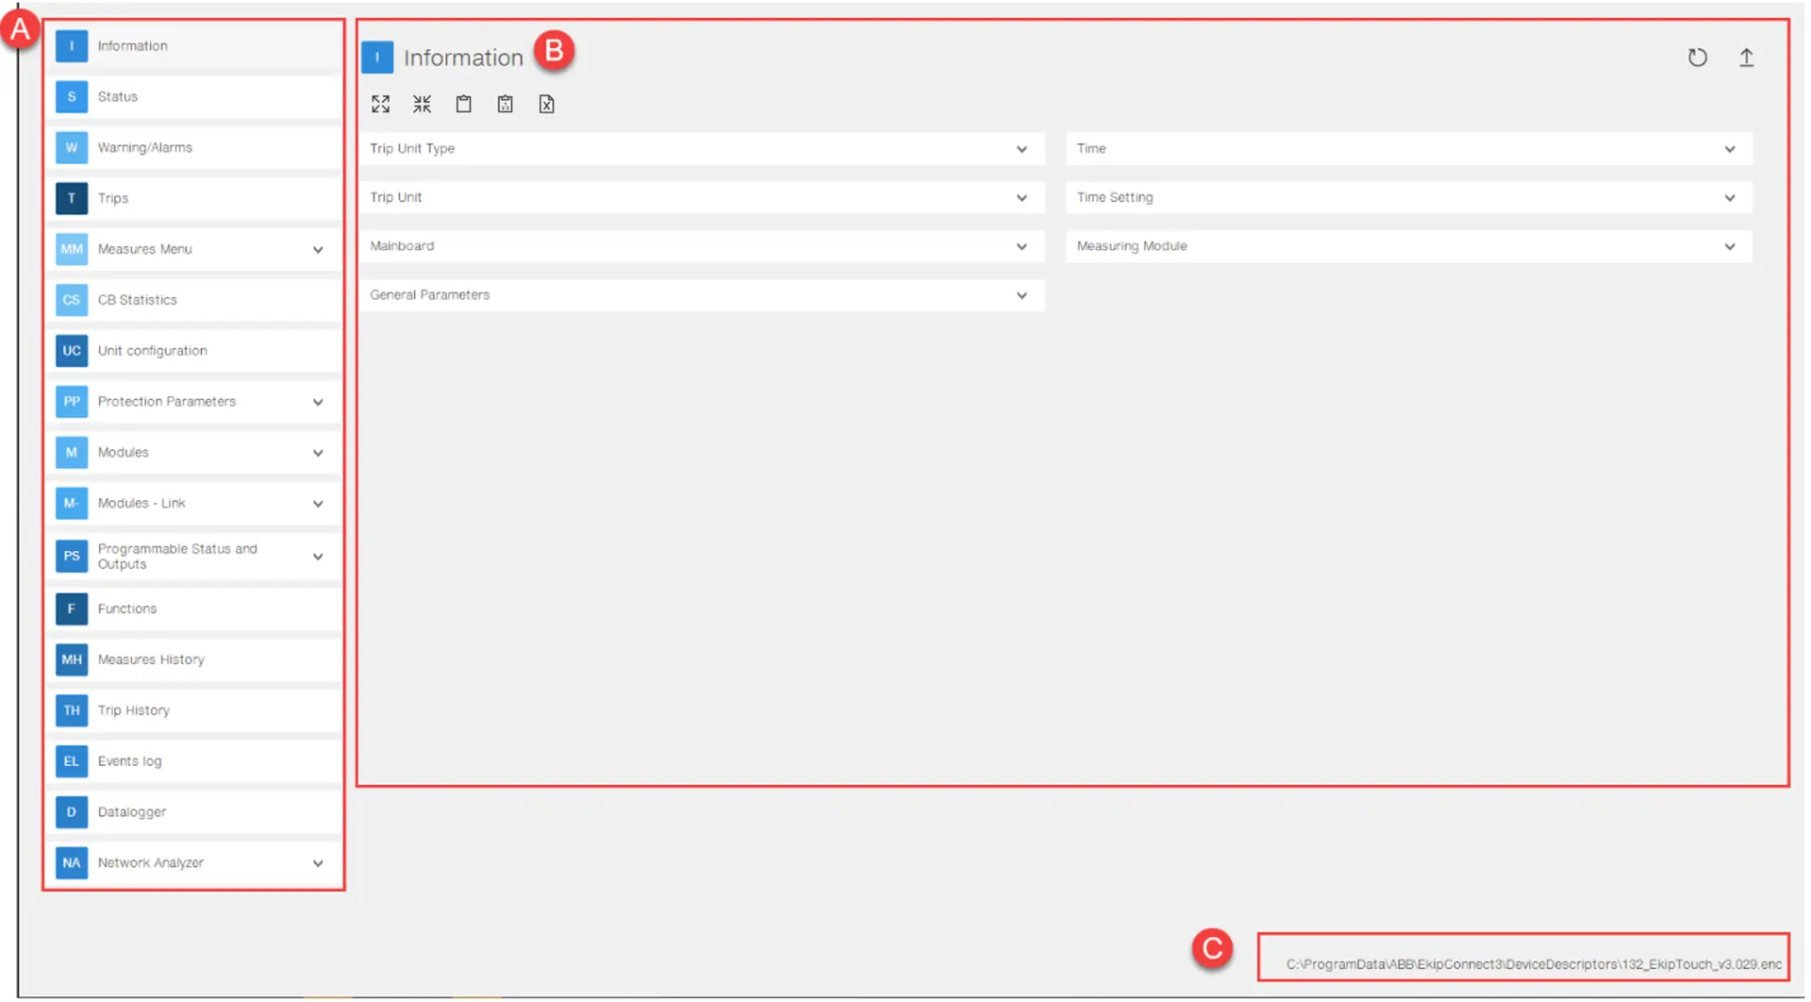
Task: Click the clipboard copy icon
Action: click(x=463, y=104)
